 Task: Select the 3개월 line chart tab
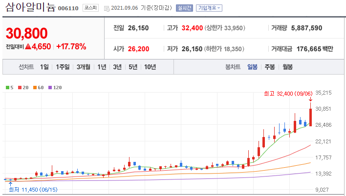[84, 67]
